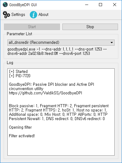Open the Settings menu label
Screen dimensions: 122x163
[18, 15]
